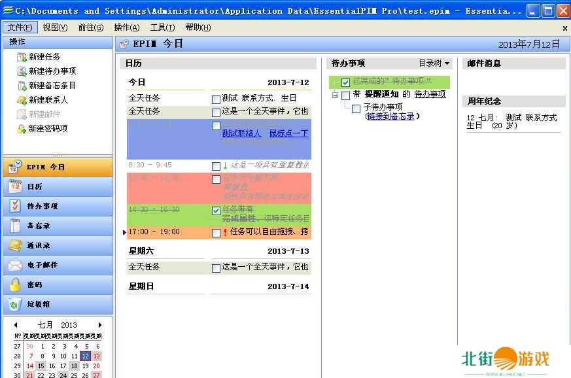Image resolution: width=571 pixels, height=378 pixels.
Task: Click the 新建联系人 icon
Action: [22, 100]
